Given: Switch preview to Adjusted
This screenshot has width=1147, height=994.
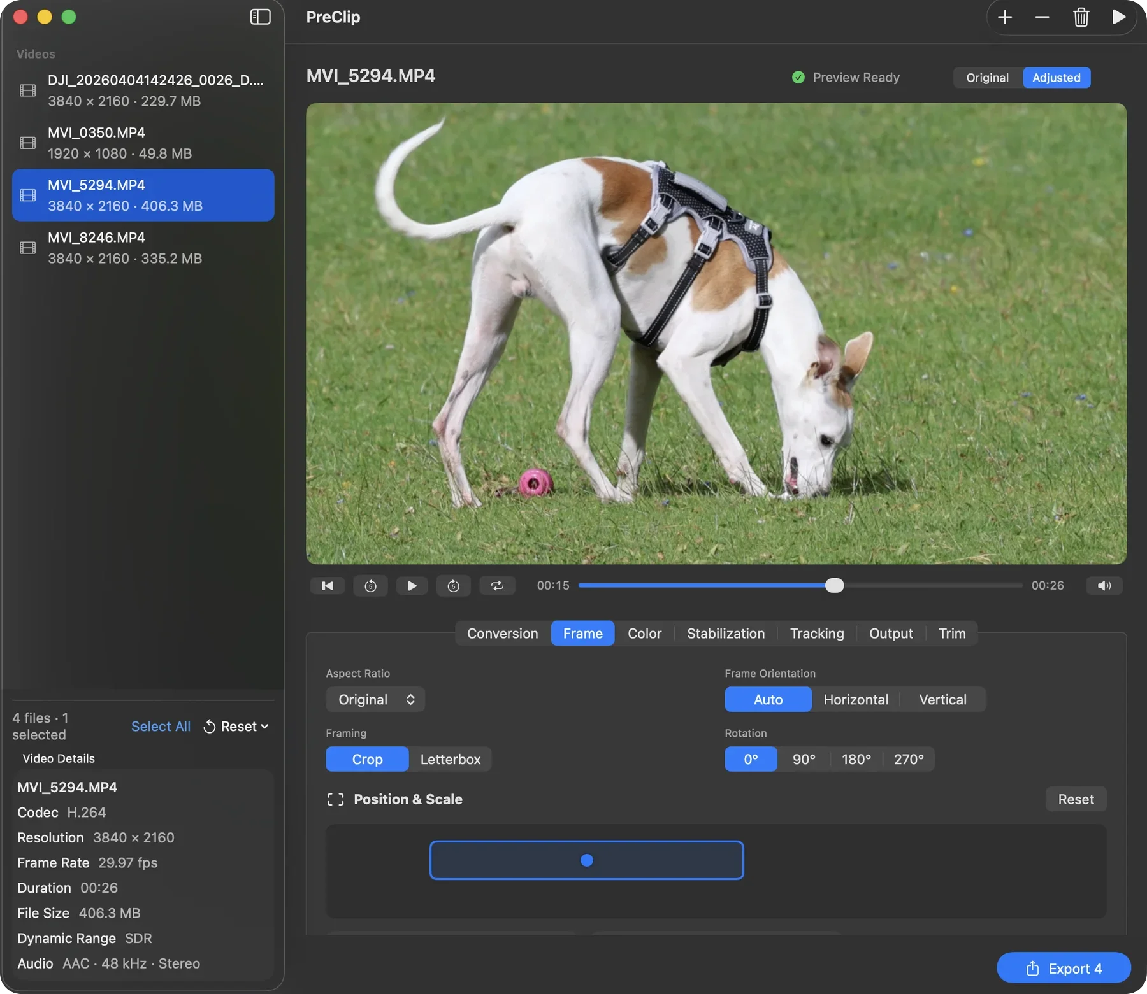Looking at the screenshot, I should click(x=1057, y=77).
